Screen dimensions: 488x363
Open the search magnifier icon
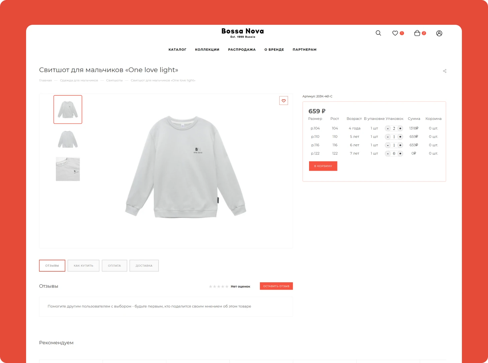click(378, 33)
